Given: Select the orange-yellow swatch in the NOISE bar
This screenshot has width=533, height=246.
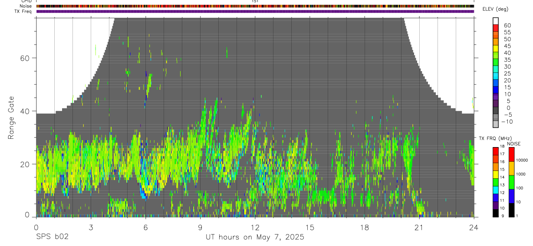Looking at the screenshot, I should [x=511, y=168].
